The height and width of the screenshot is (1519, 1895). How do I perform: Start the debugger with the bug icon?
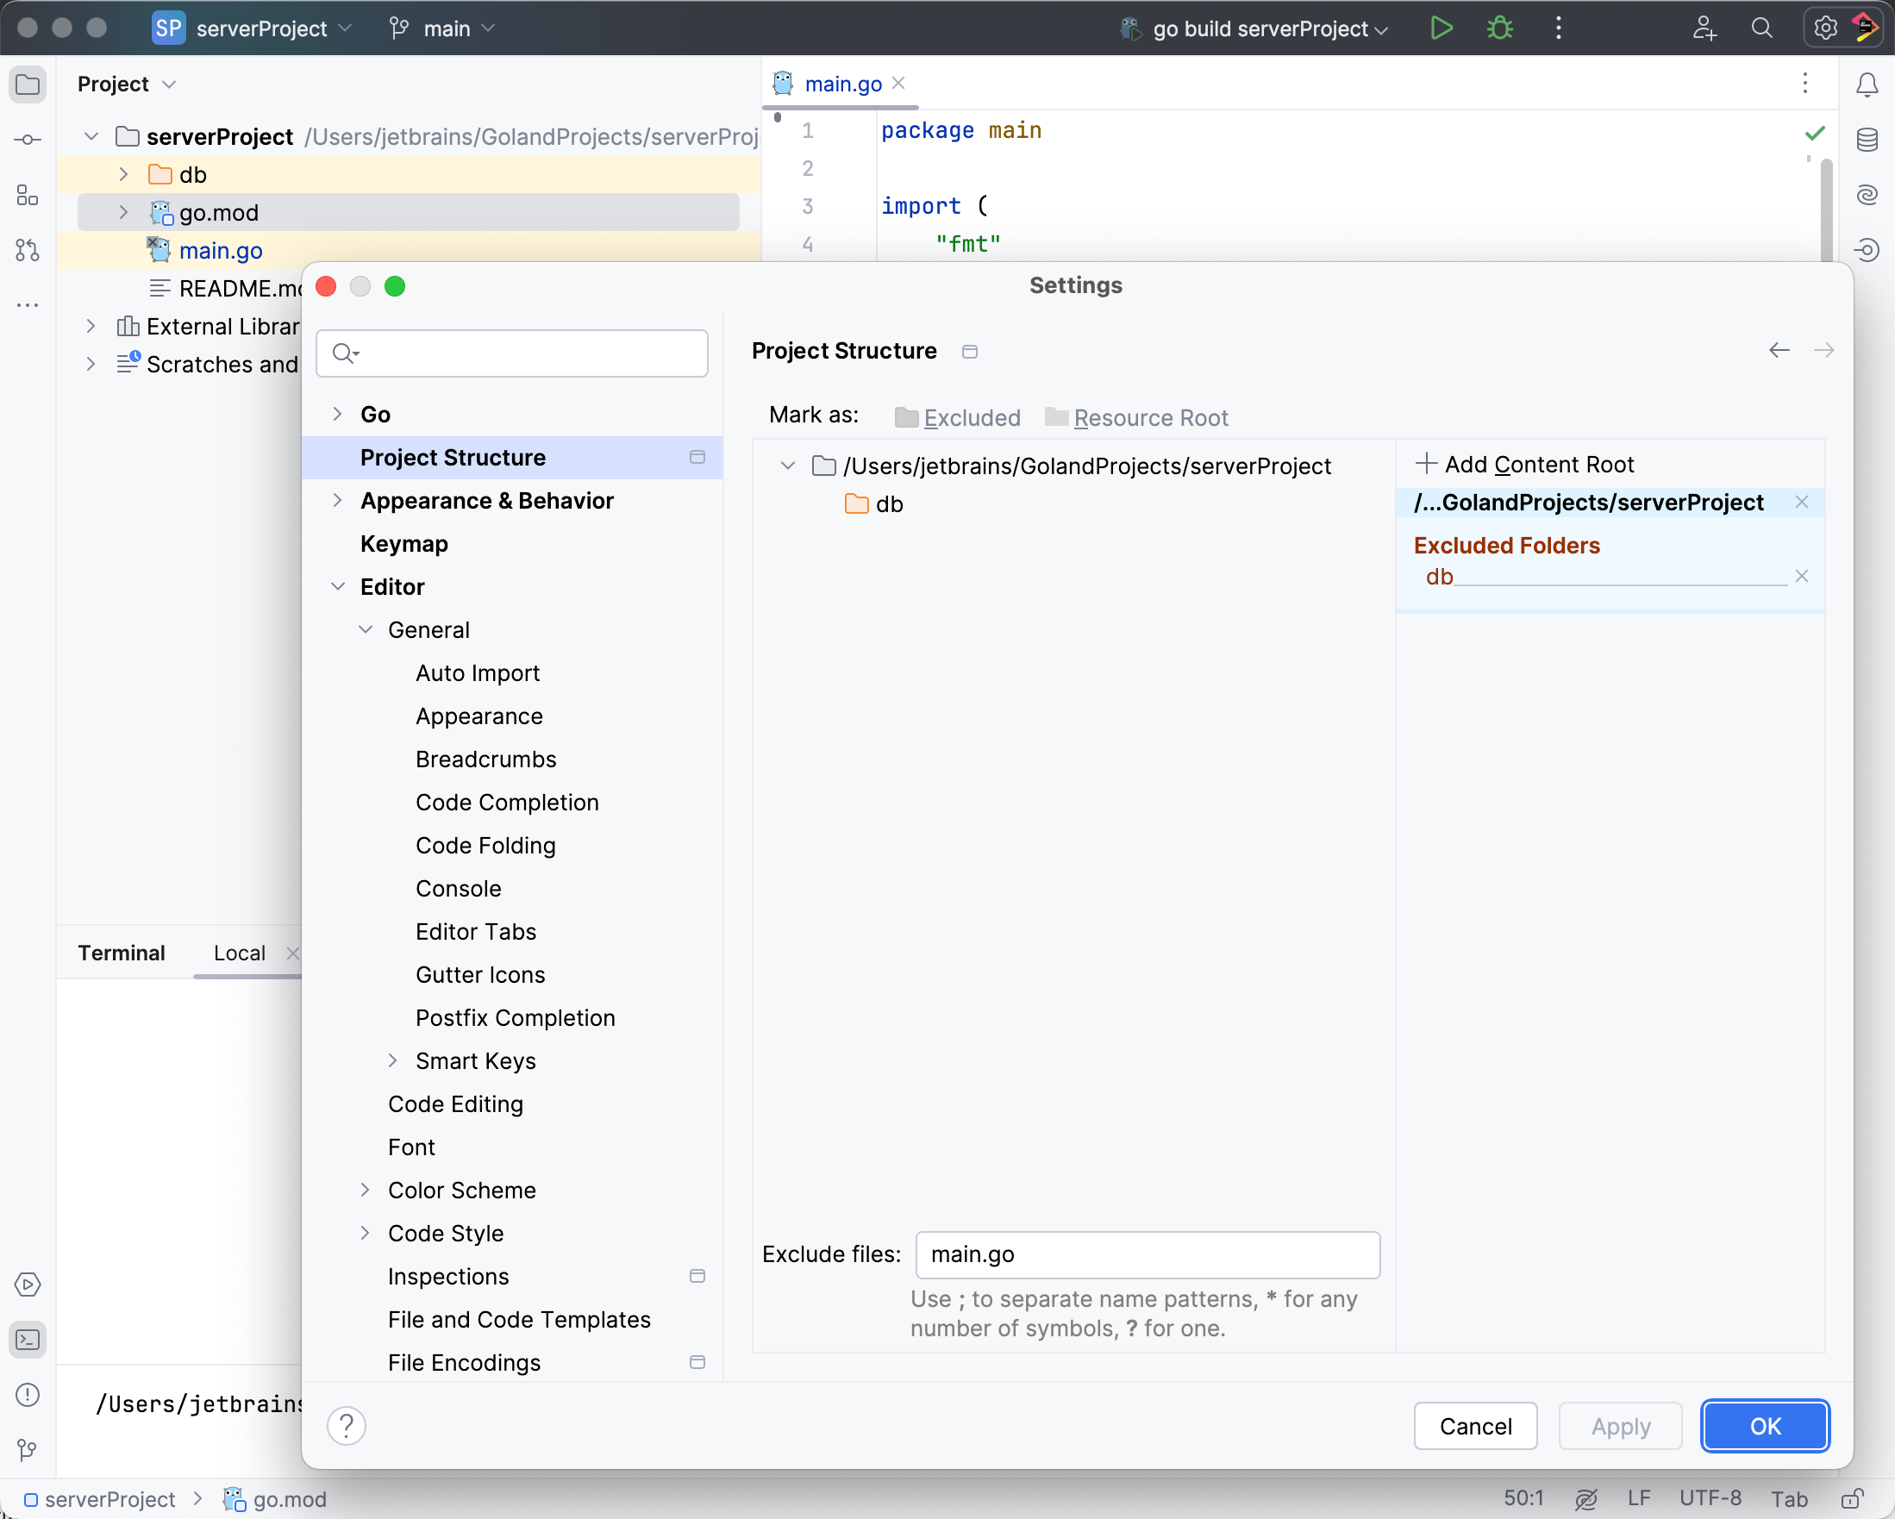[x=1498, y=28]
